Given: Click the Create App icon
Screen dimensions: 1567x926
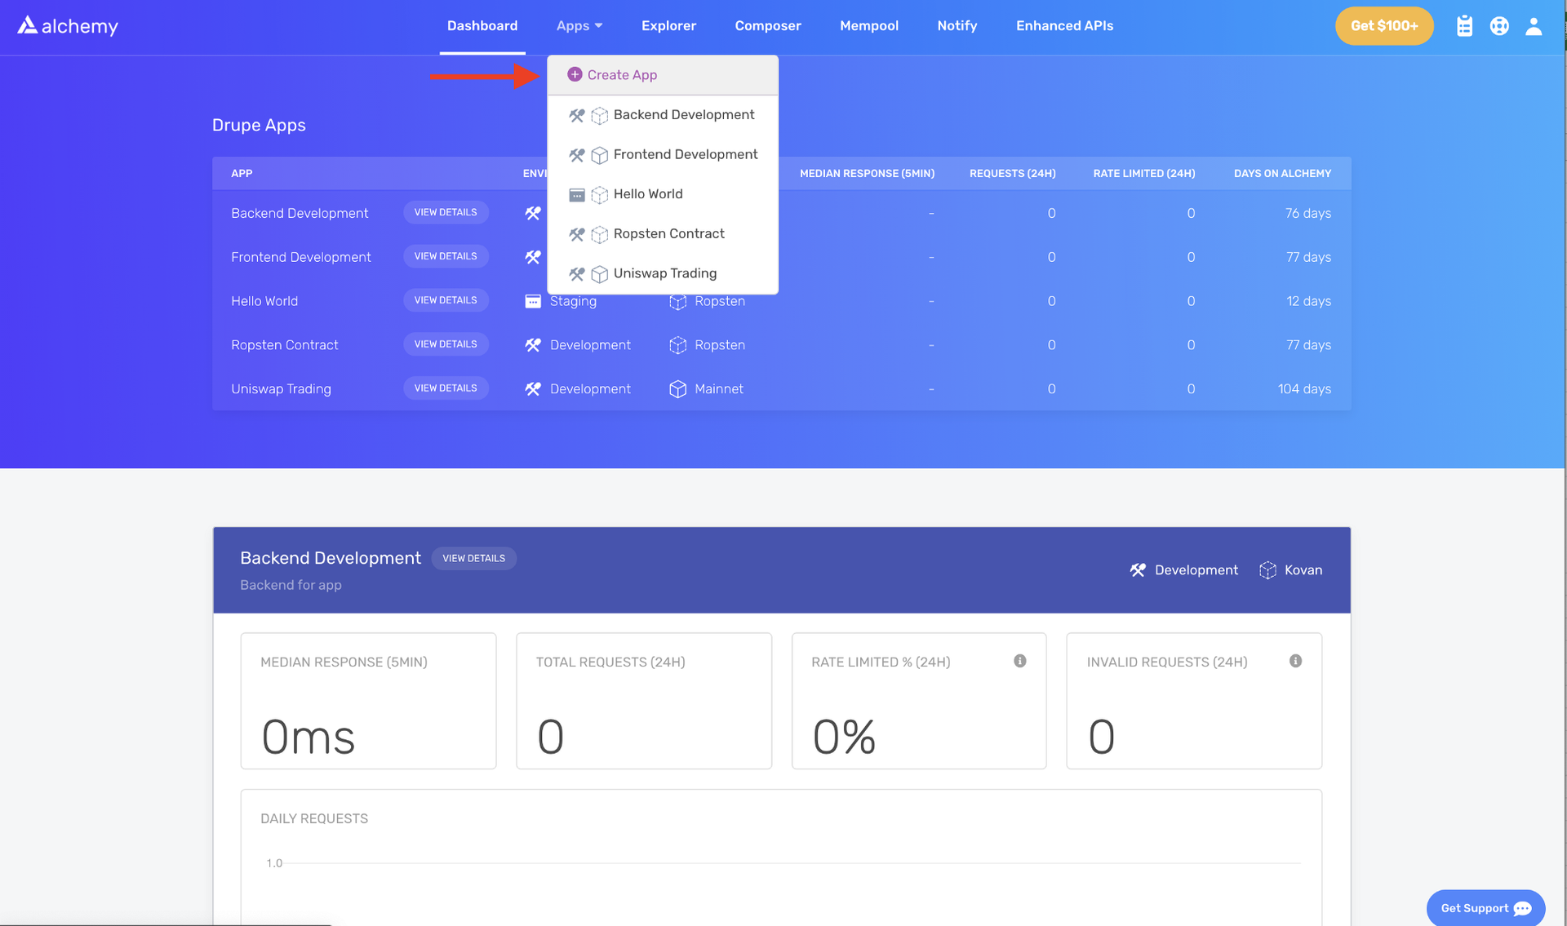Looking at the screenshot, I should click(x=574, y=74).
